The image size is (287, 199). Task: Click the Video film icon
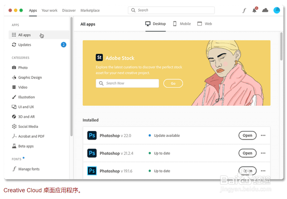click(14, 87)
